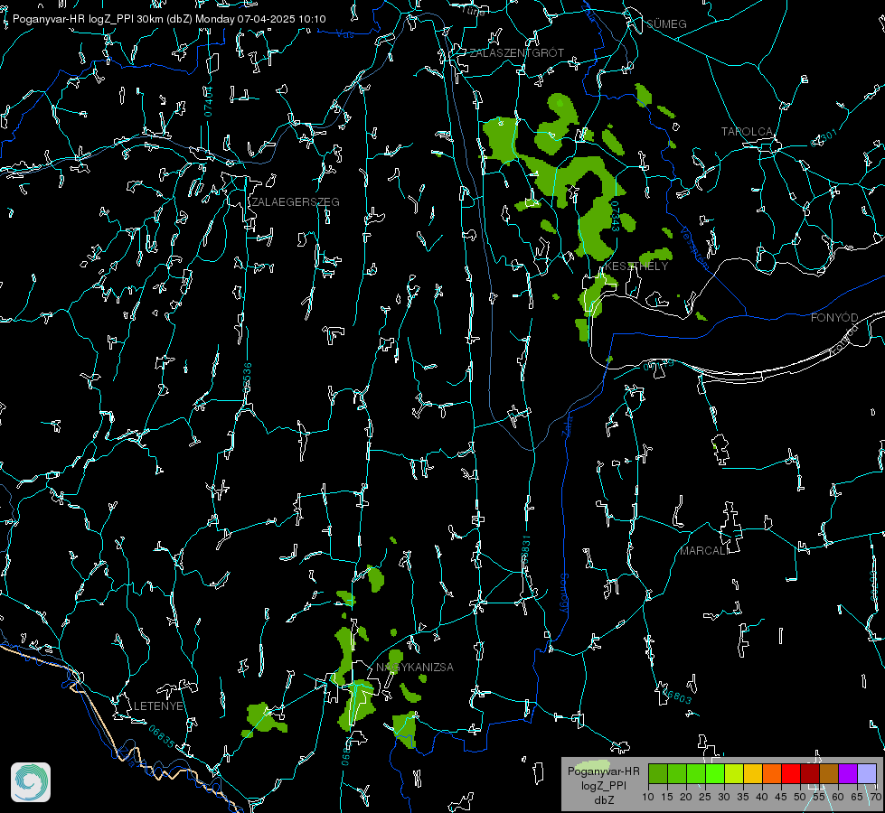This screenshot has width=885, height=813.
Task: Click the legend scale value 60
Action: pos(838,797)
